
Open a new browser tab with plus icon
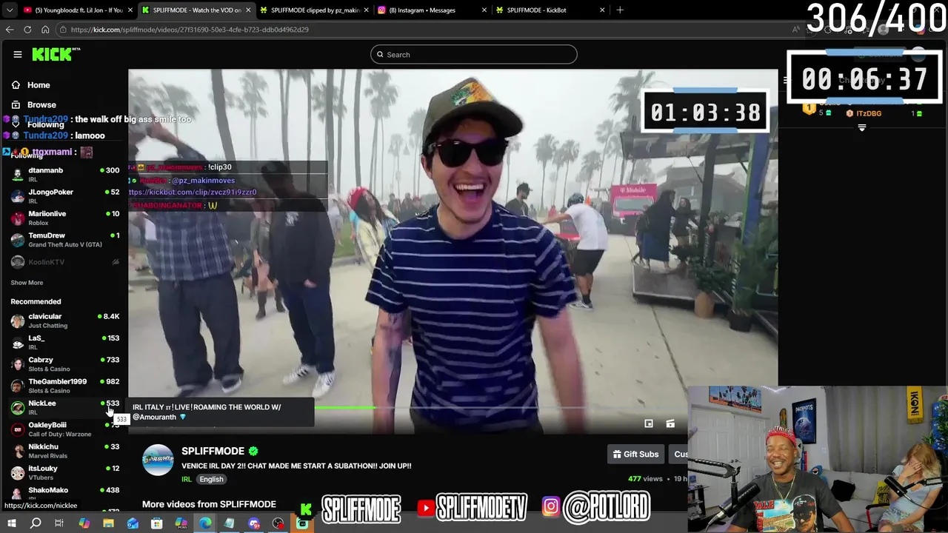click(x=620, y=10)
